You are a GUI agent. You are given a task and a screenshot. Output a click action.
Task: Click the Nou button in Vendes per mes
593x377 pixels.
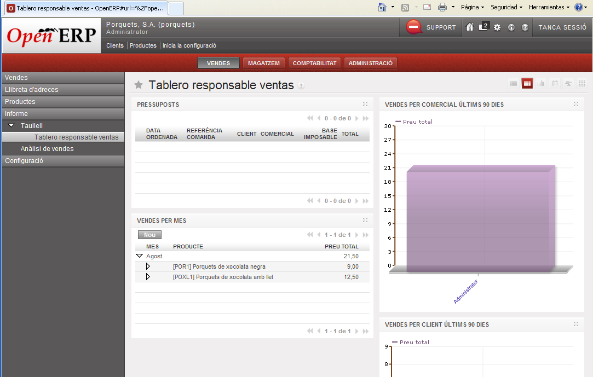149,235
